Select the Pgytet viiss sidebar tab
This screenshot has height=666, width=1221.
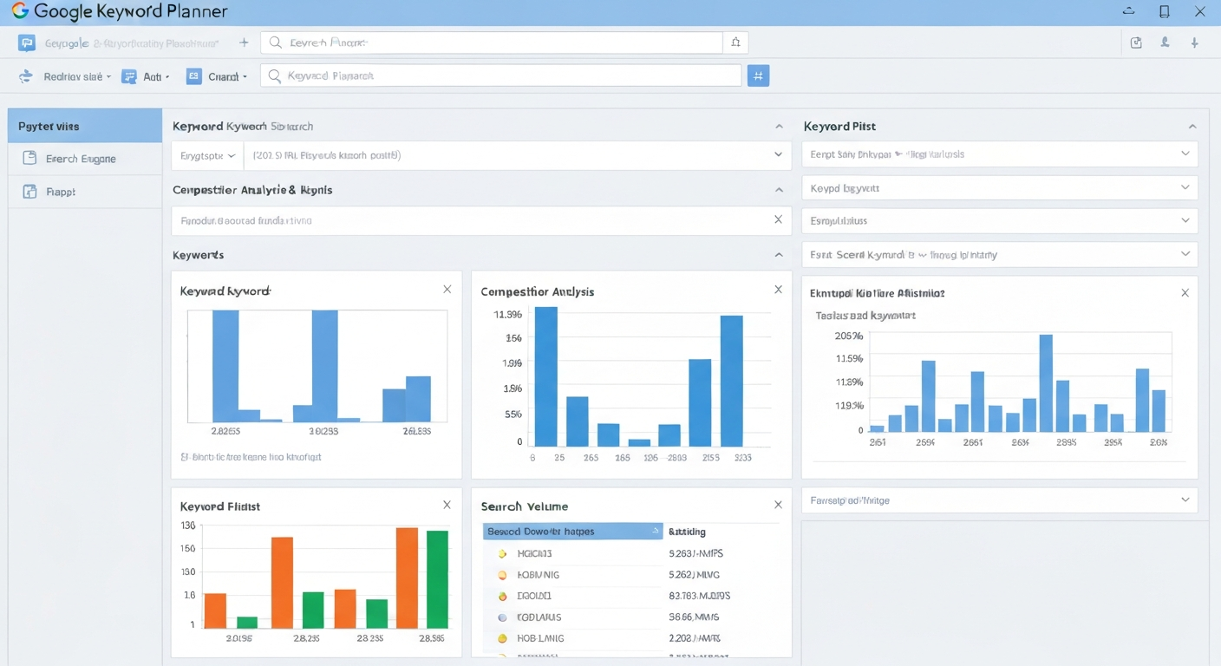click(84, 126)
